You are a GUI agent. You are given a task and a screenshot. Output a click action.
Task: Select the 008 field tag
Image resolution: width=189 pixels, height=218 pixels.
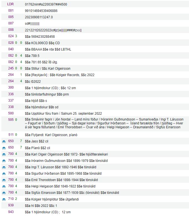tap(11, 30)
